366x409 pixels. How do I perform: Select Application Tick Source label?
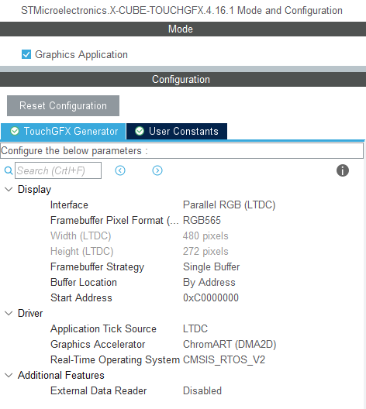pyautogui.click(x=103, y=329)
